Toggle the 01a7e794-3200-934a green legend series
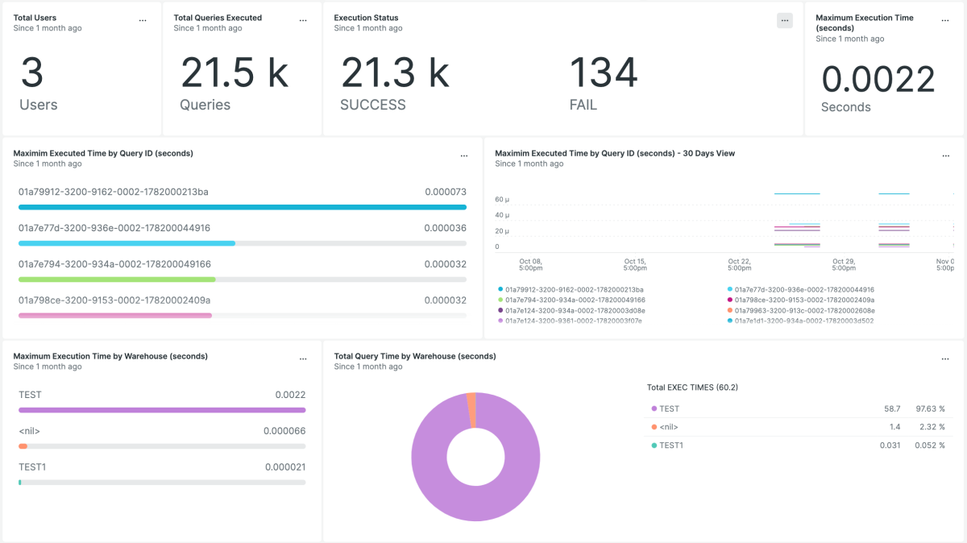 pos(574,300)
